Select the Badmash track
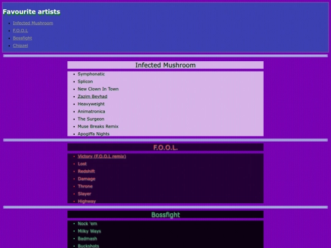 (x=87, y=239)
